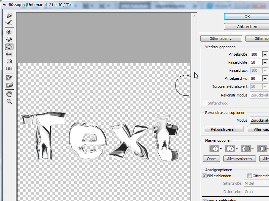Select the Mirror (Spiegeln) tool

(x=9, y=61)
